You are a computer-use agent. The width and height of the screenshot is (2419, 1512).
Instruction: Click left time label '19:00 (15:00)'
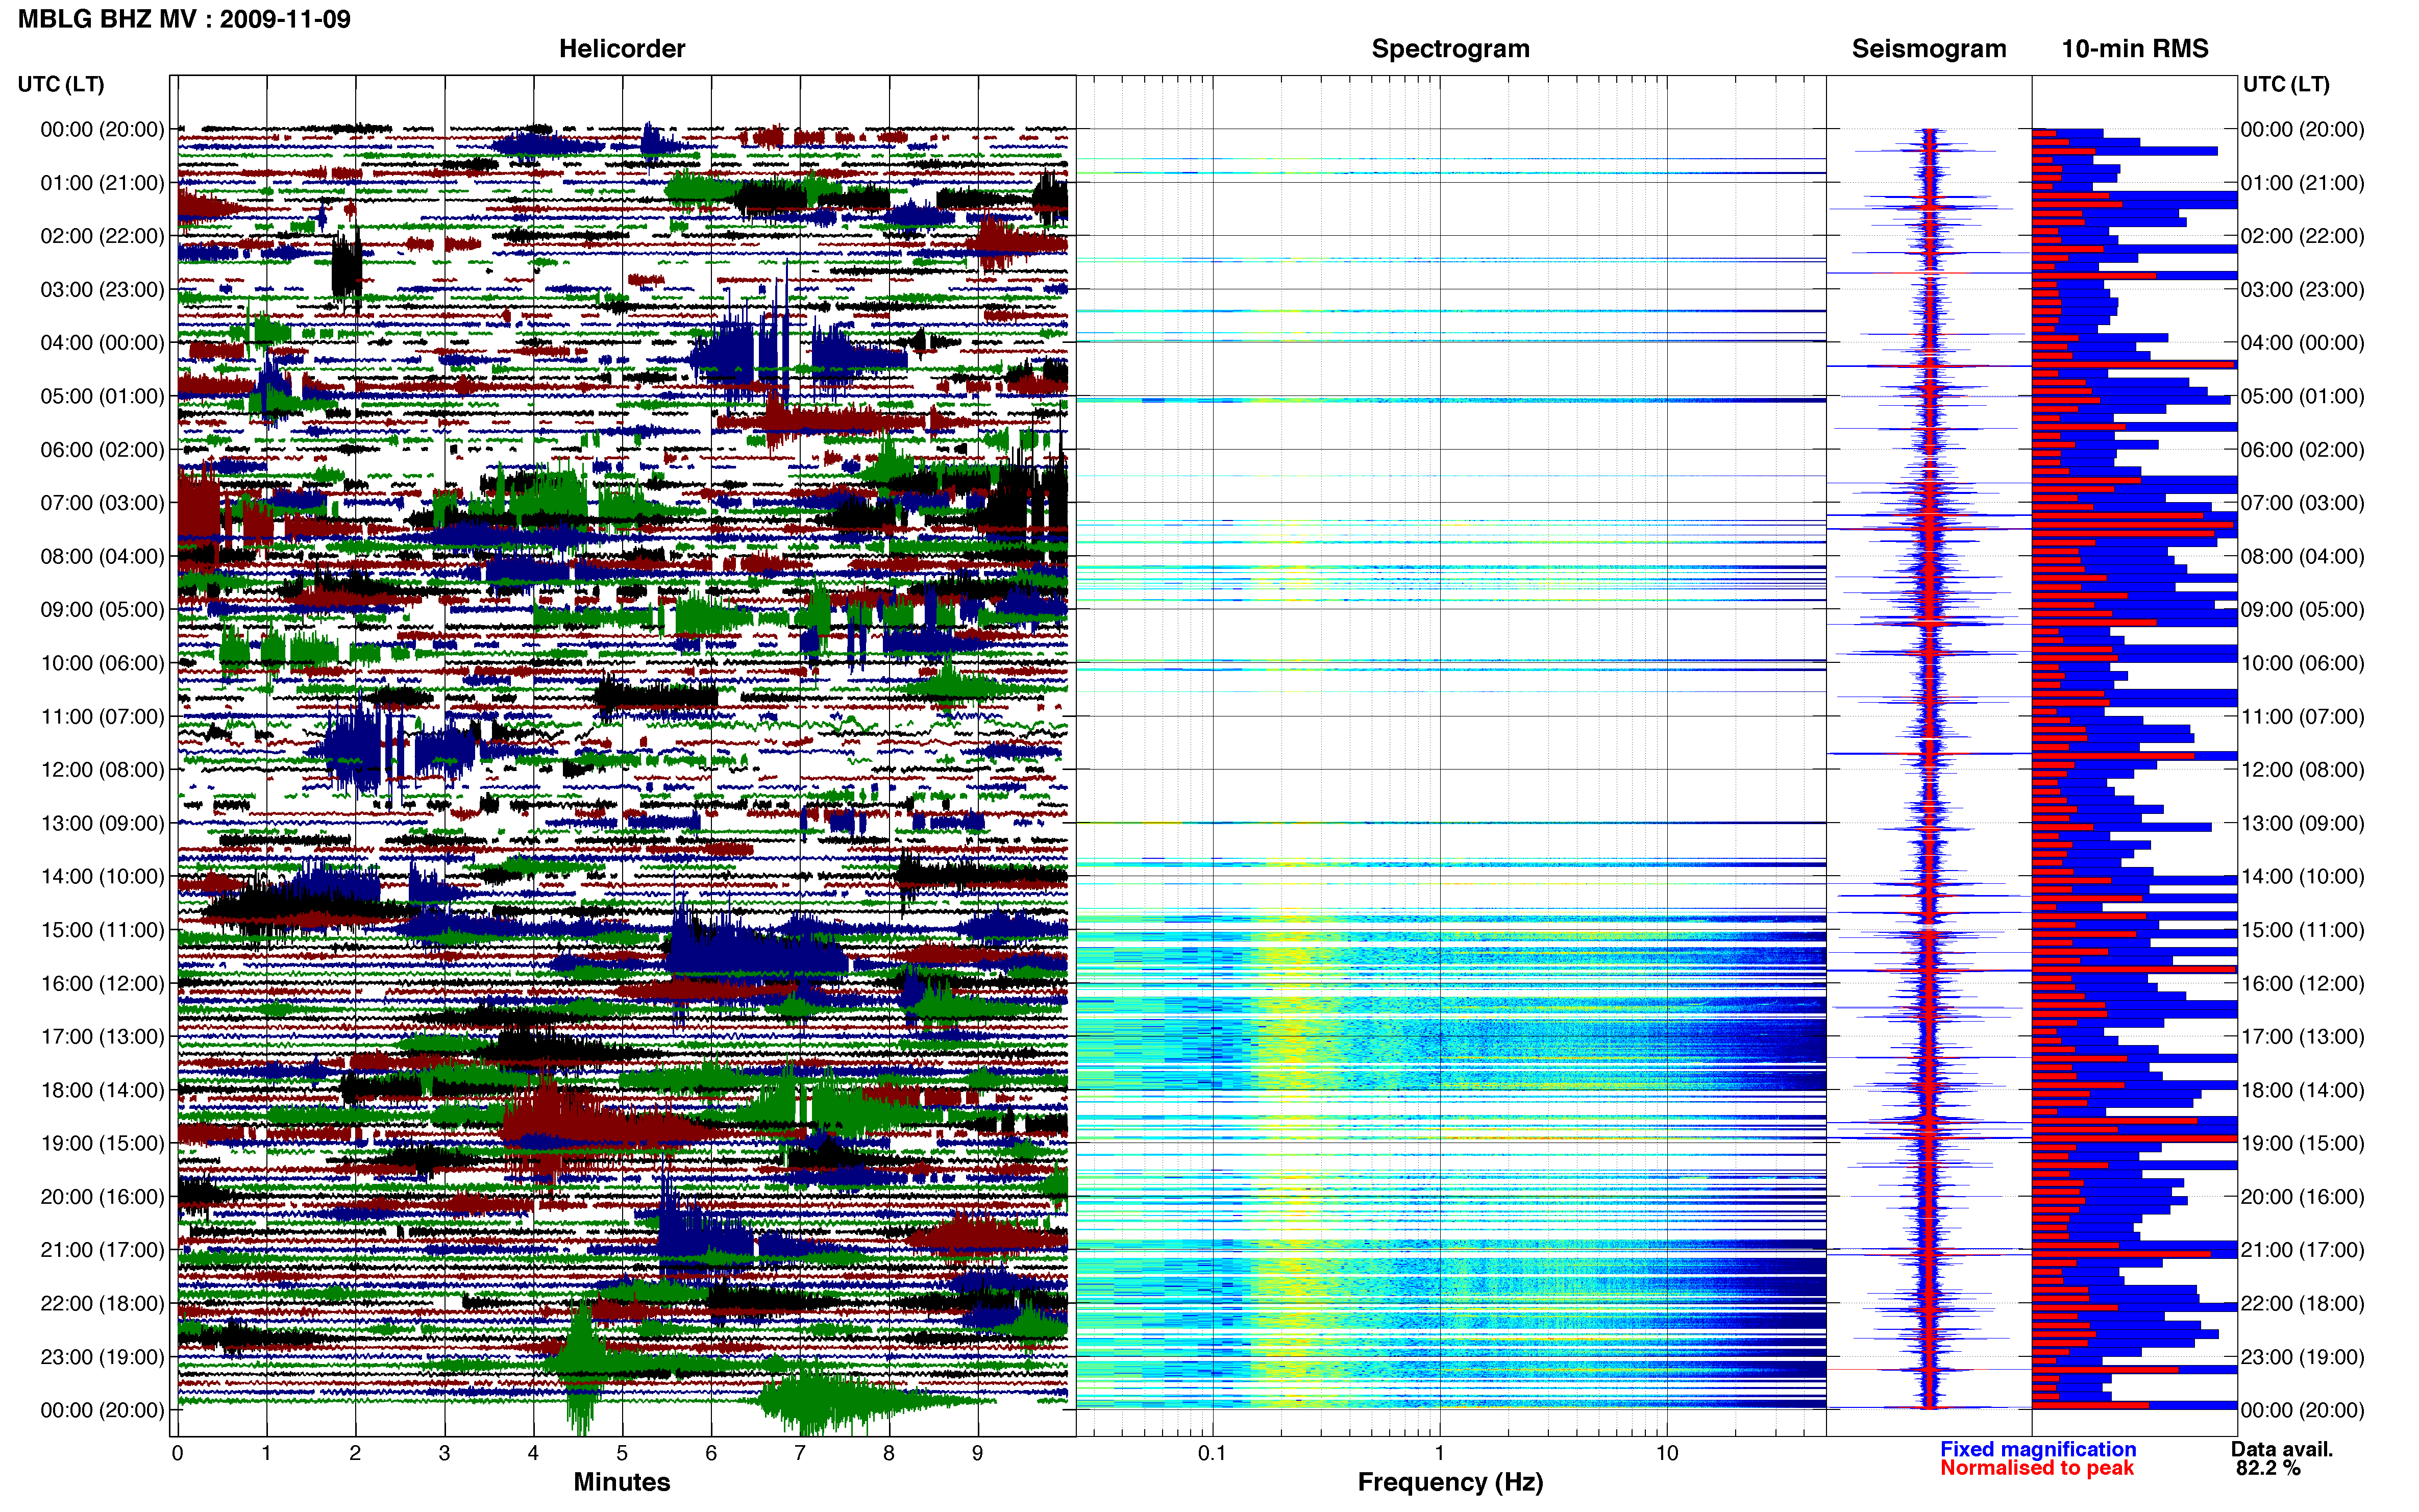point(102,1143)
